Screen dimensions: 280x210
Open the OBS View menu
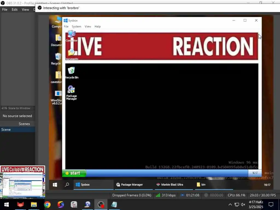coord(25,10)
